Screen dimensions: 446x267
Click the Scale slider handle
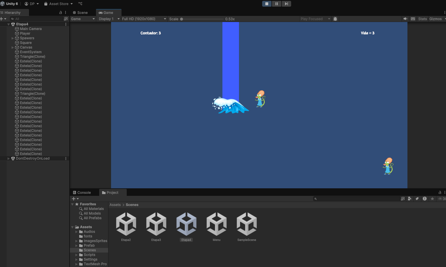pyautogui.click(x=182, y=19)
